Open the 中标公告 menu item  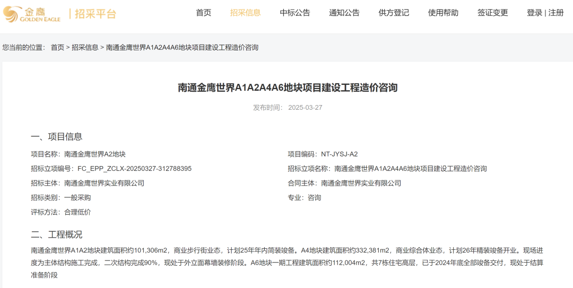(295, 13)
